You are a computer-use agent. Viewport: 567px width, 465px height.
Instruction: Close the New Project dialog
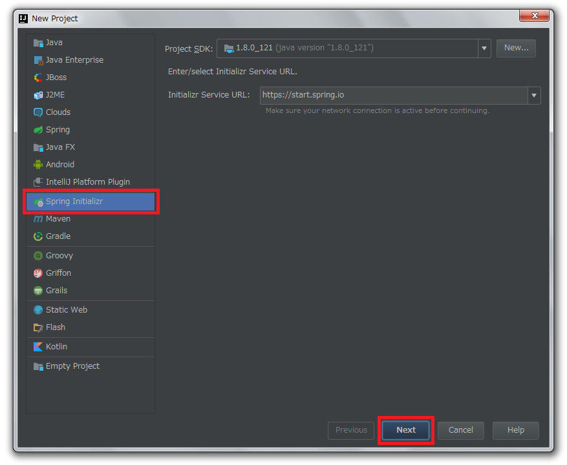535,15
